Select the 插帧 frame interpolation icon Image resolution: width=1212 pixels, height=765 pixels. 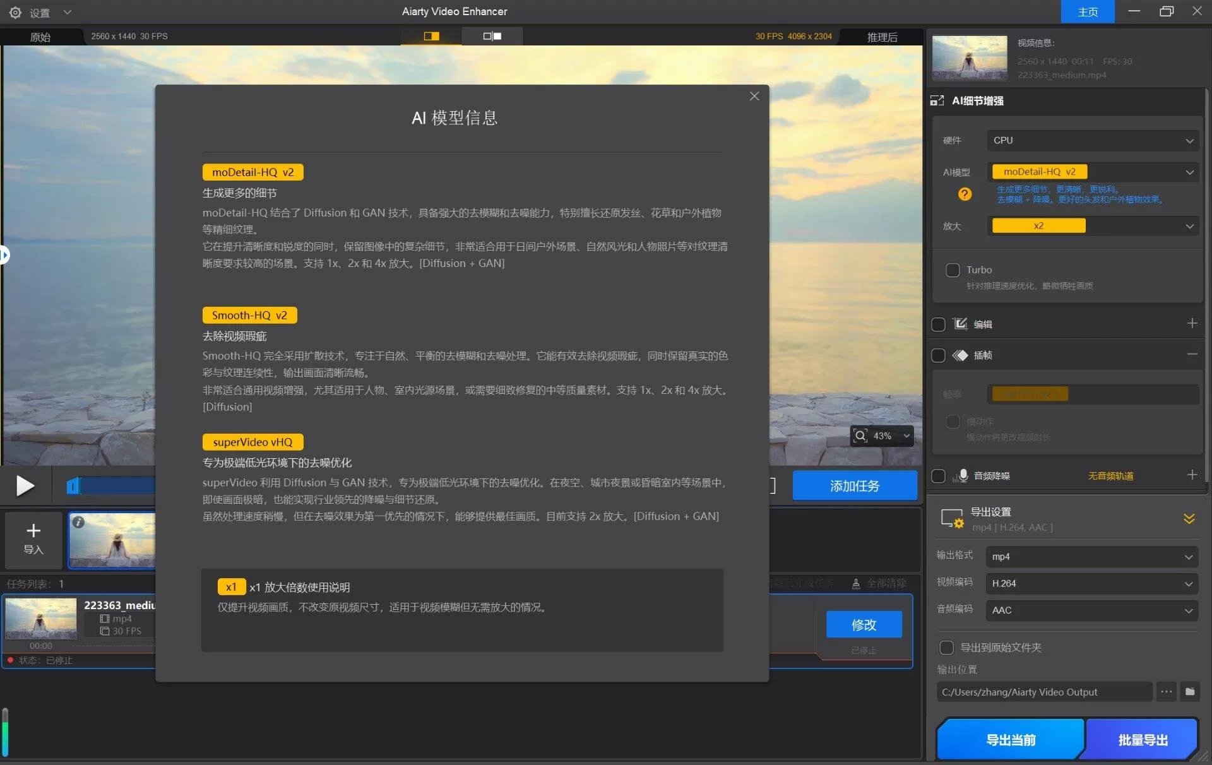[x=961, y=355]
